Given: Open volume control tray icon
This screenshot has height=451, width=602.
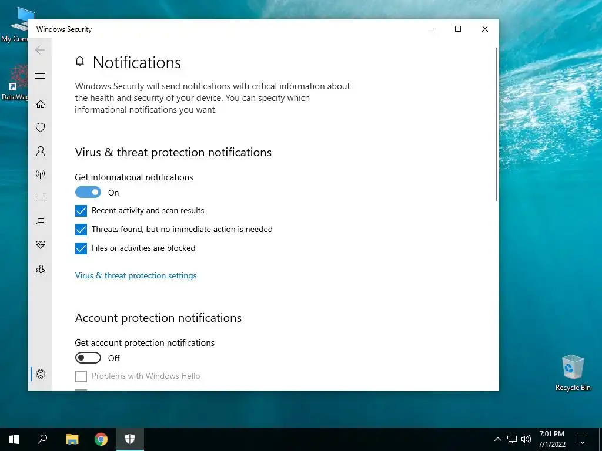Looking at the screenshot, I should (526, 439).
